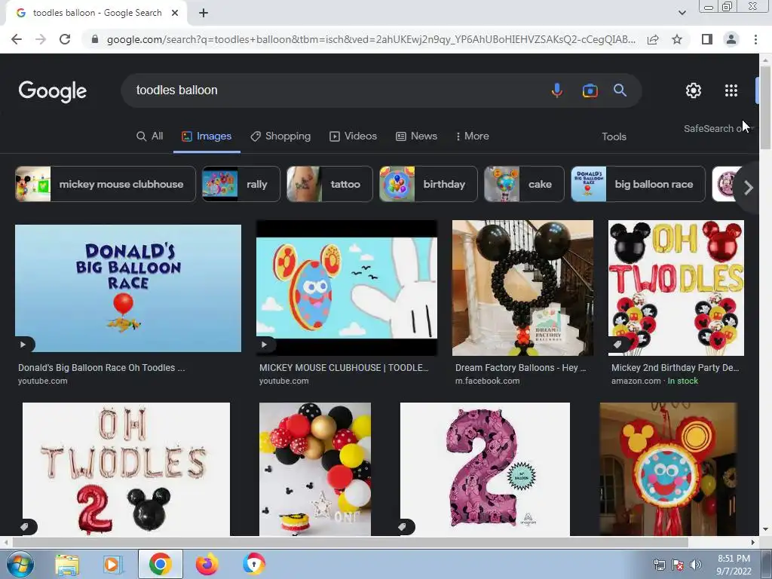Open the Chrome profile avatar
Screen dimensions: 772x579
(x=731, y=39)
